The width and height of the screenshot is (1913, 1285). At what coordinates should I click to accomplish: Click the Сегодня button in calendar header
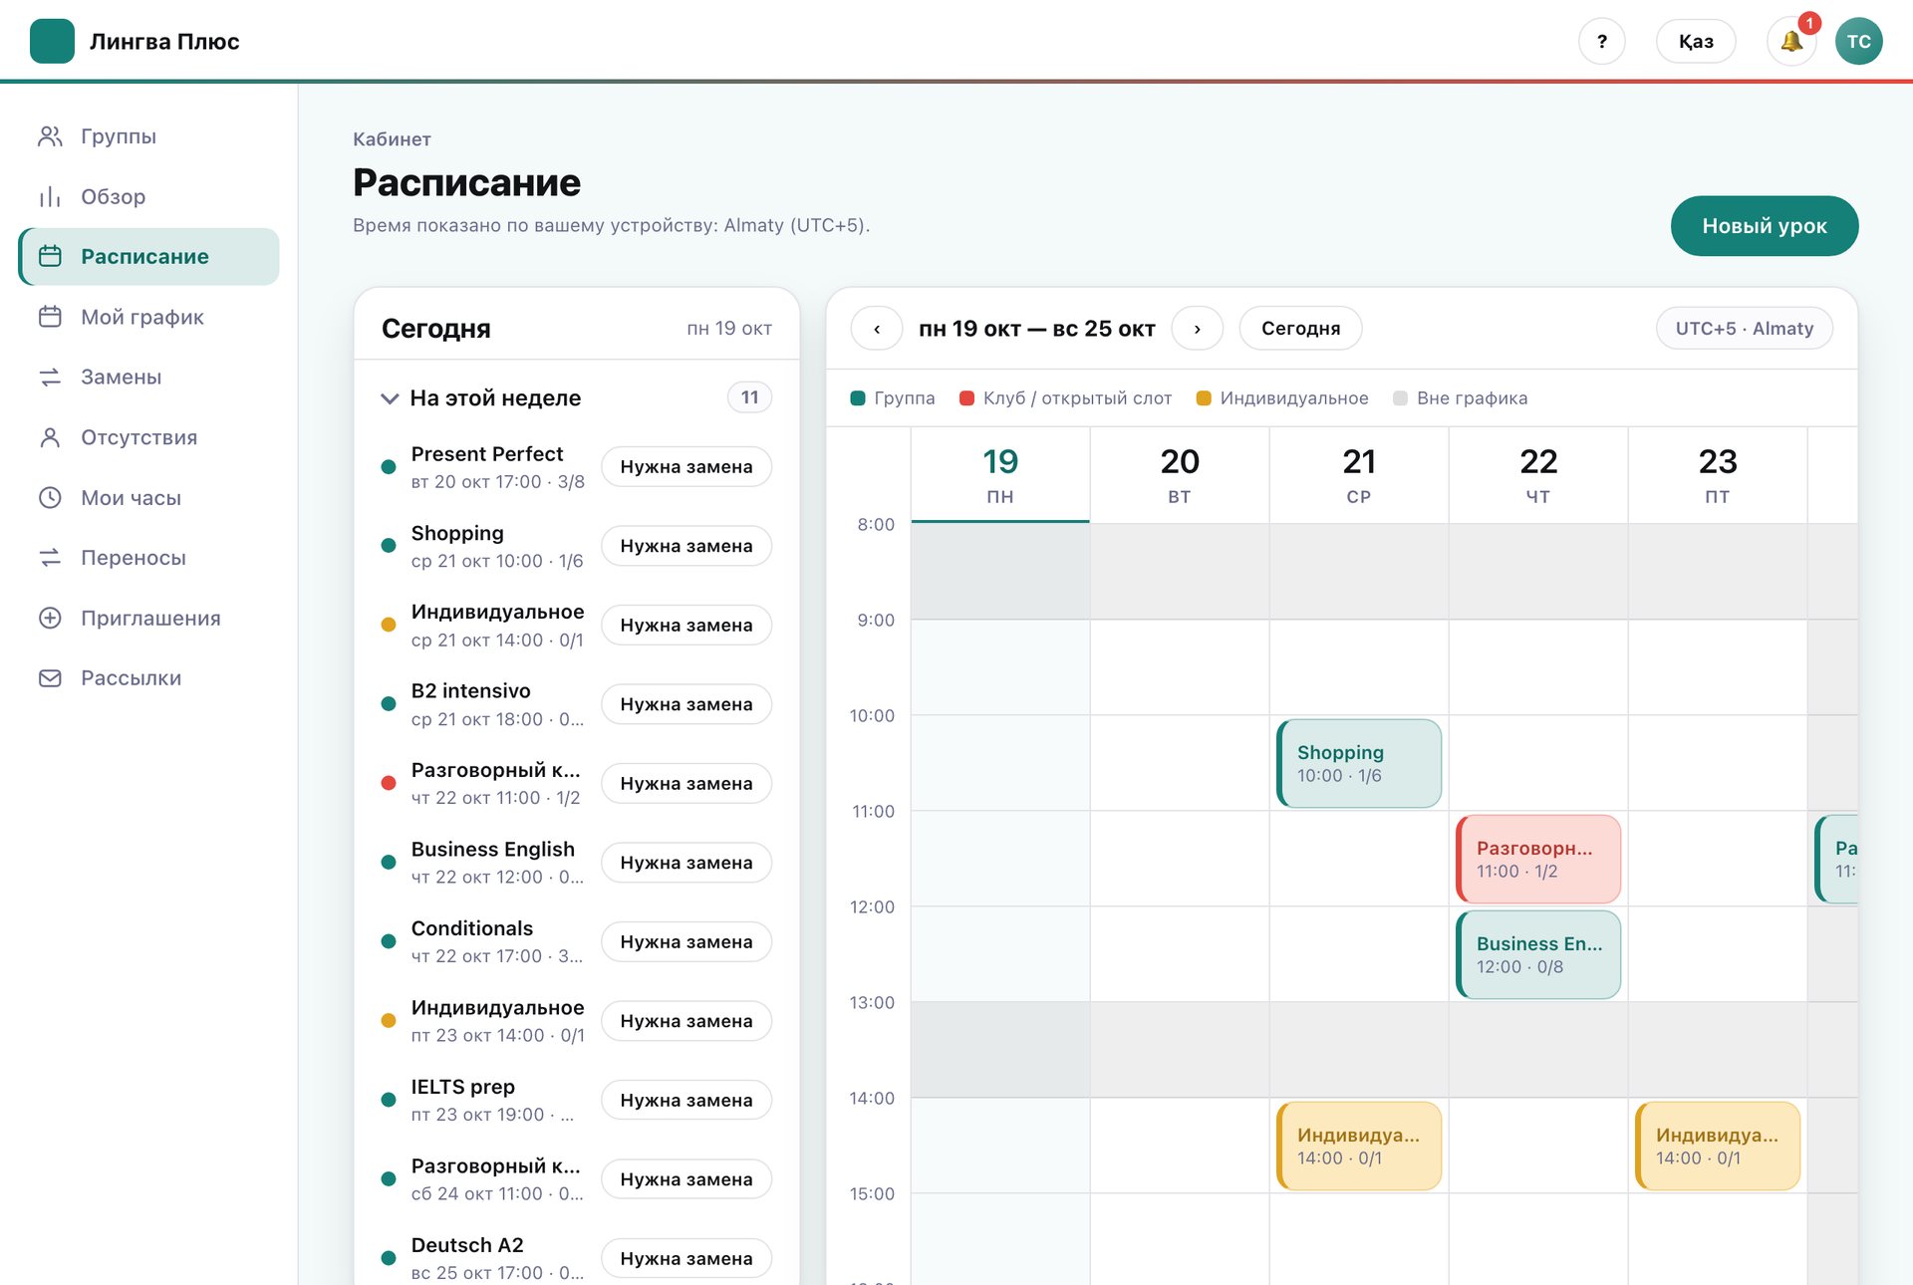(x=1300, y=329)
